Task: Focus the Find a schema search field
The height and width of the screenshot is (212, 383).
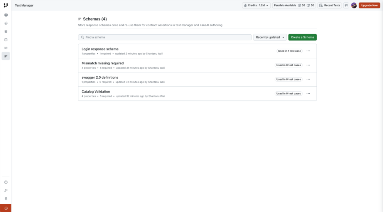Action: click(165, 37)
